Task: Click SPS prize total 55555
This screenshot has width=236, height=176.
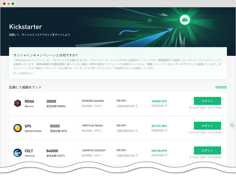Action: (55, 126)
